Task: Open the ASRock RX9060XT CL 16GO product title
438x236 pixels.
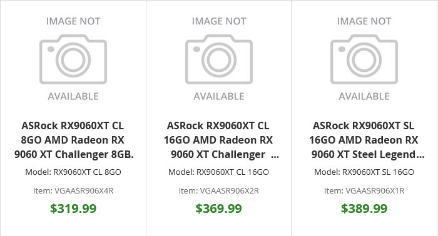Action: pos(219,140)
